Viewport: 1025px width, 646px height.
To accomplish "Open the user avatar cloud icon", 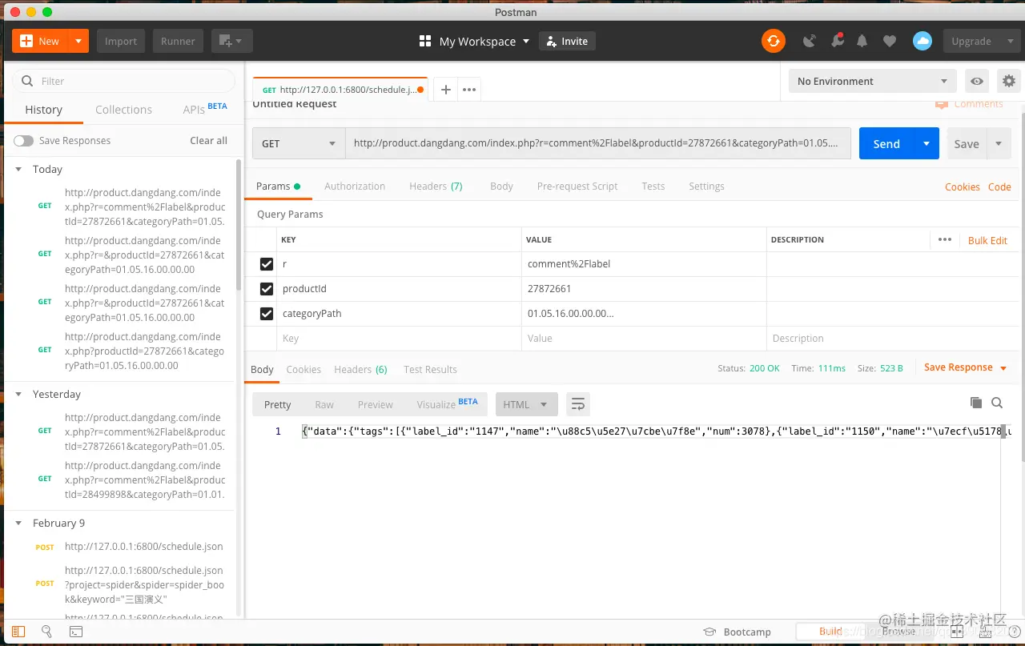I will pos(922,41).
